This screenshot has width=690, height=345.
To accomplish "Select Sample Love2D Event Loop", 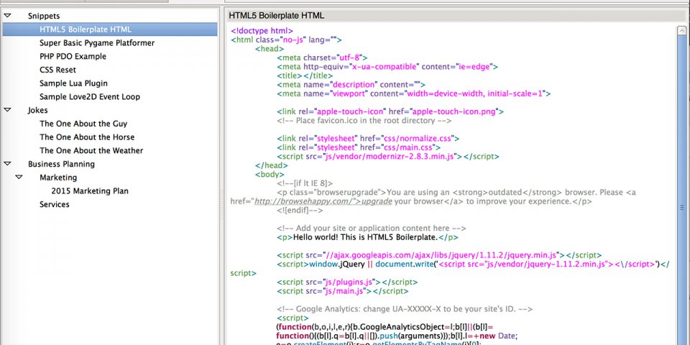I will pyautogui.click(x=90, y=97).
